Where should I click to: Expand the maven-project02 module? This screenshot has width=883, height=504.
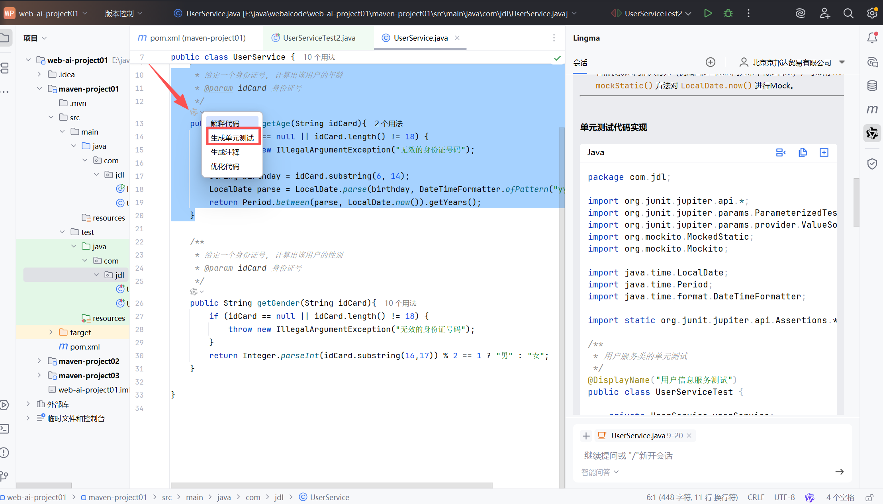[x=39, y=361]
